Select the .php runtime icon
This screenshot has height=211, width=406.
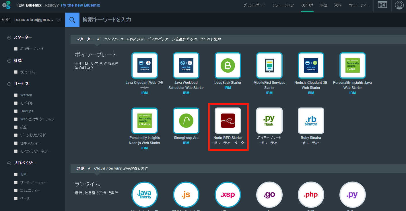311,195
